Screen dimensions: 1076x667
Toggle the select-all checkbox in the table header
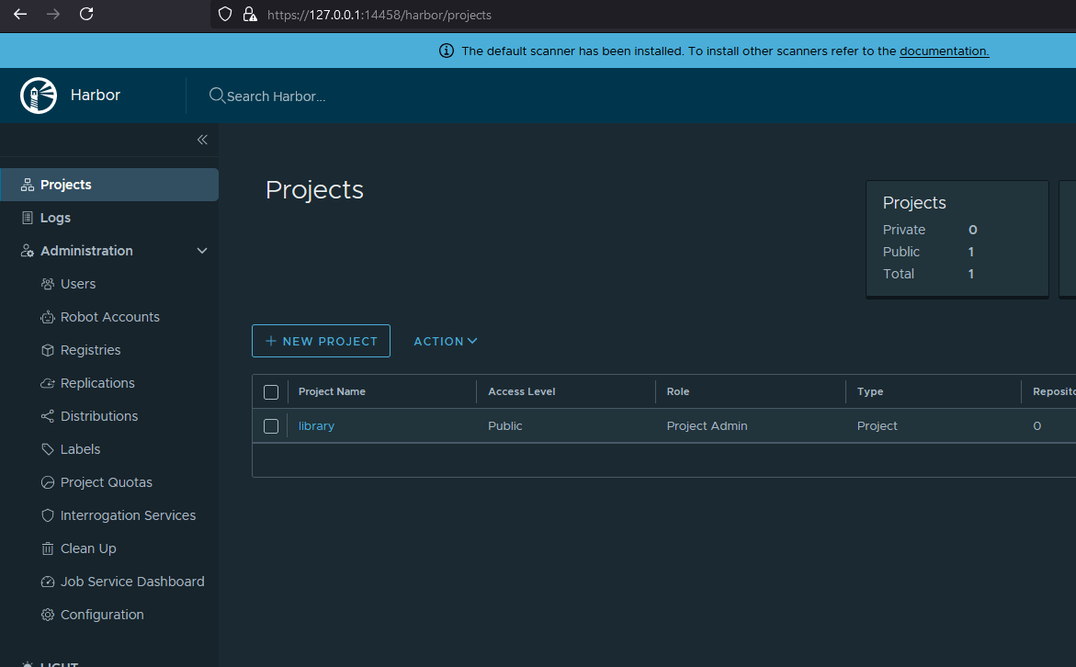click(271, 391)
